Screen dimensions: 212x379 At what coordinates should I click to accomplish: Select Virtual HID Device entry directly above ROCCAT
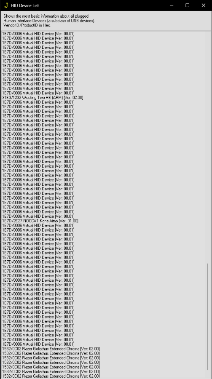(x=38, y=216)
